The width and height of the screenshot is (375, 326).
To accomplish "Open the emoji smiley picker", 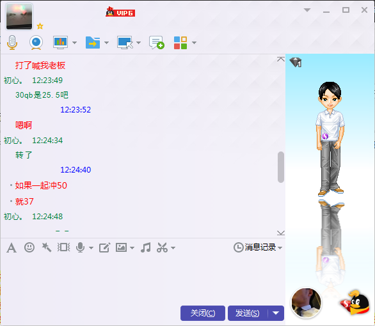I will point(29,247).
